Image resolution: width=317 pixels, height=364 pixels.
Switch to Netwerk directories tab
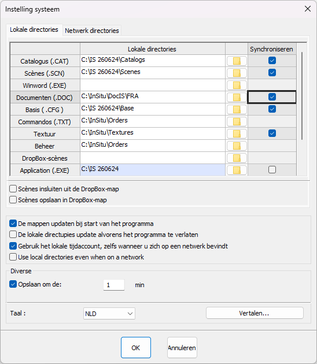coord(92,31)
